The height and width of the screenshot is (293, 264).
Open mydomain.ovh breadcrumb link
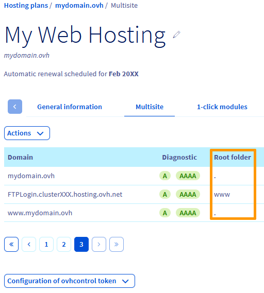[x=79, y=6]
